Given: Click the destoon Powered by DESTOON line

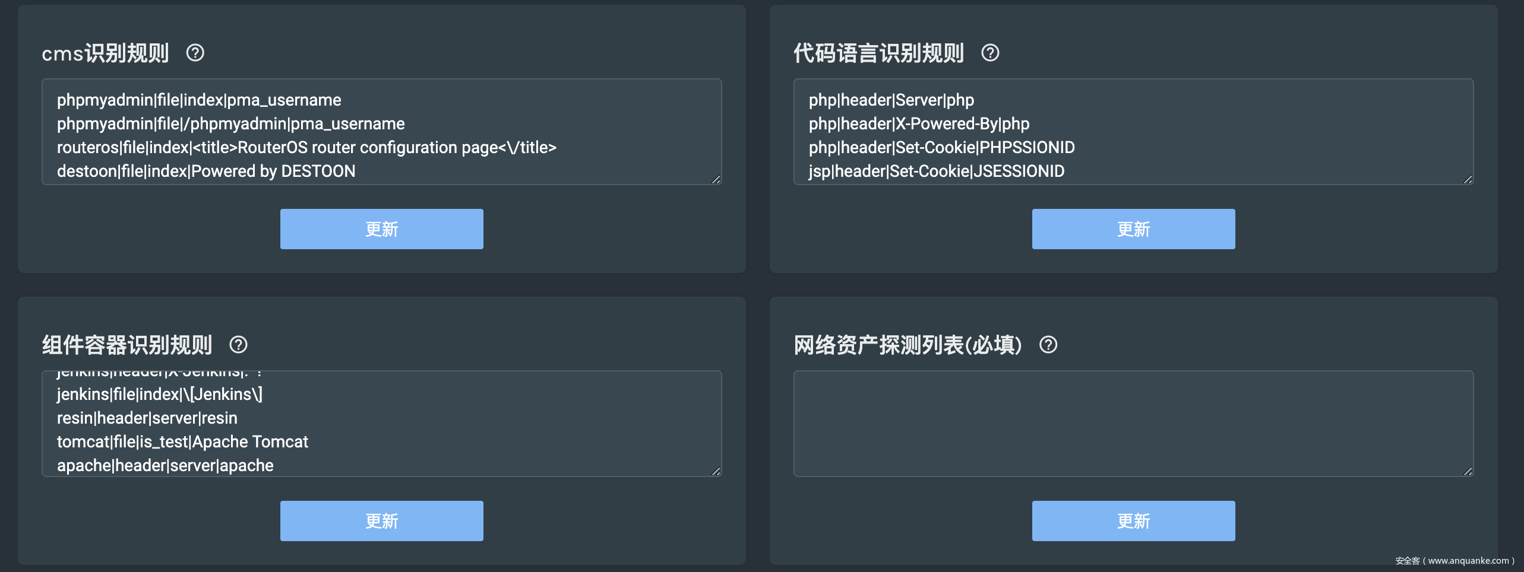Looking at the screenshot, I should tap(206, 171).
